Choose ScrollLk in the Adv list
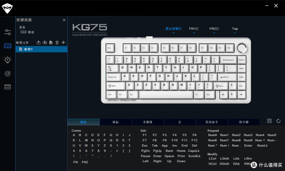Viewport: 285px width, 171px height. point(194,156)
